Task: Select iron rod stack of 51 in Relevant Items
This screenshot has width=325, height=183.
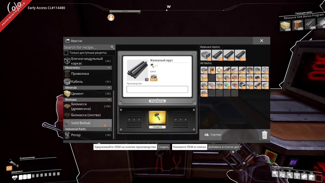Action: (x=217, y=55)
